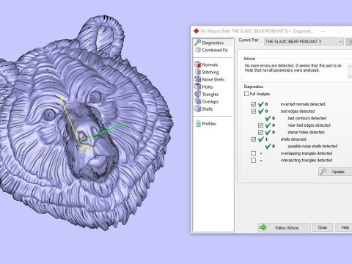
Task: Click the Triangles label
Action: point(210,94)
